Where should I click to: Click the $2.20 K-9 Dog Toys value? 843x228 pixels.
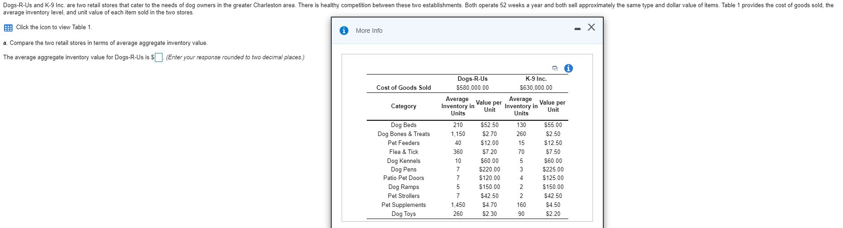pos(553,214)
